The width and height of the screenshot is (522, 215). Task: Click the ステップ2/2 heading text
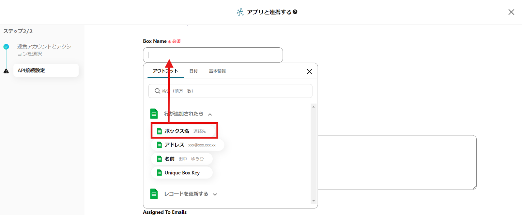pos(18,31)
